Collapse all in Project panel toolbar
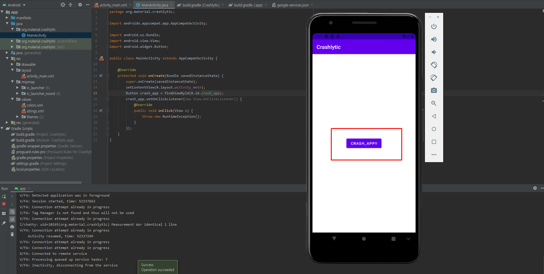544x274 pixels. [x=70, y=5]
